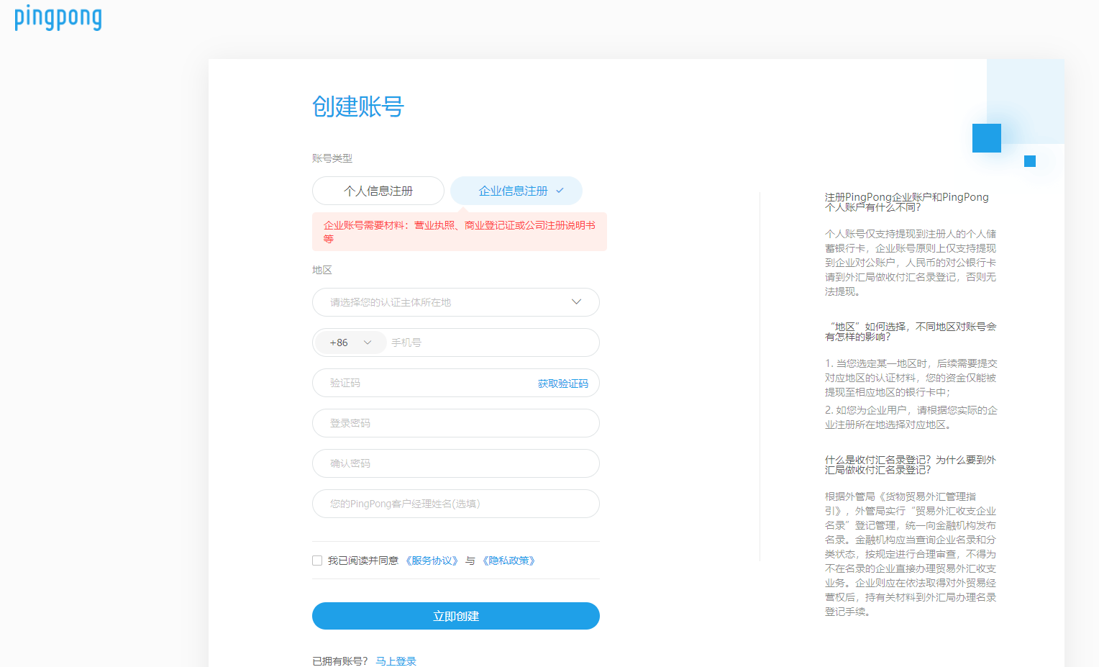Follow the 马上登录 login link

coord(396,661)
